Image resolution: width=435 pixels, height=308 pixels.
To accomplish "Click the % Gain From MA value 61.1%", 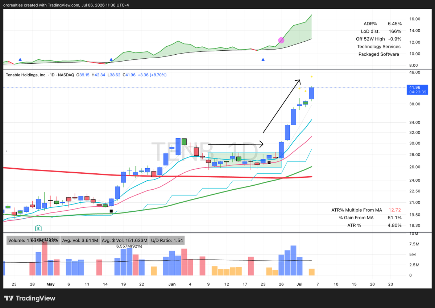I will pyautogui.click(x=395, y=218).
